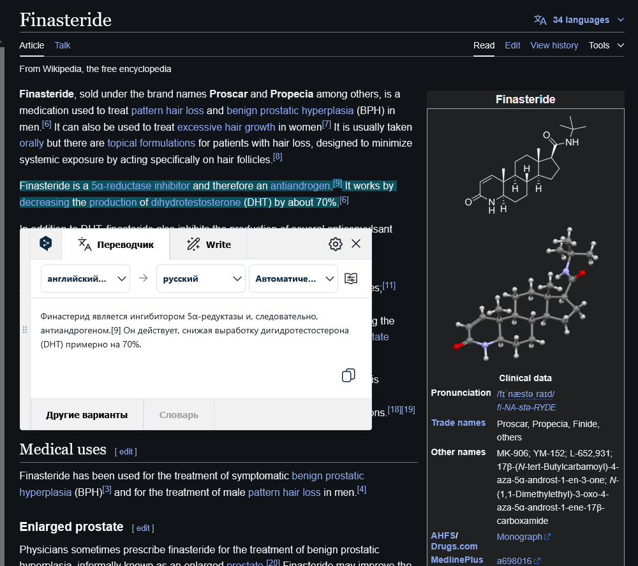This screenshot has height=566, width=638.
Task: Click the translated text output area
Action: pyautogui.click(x=200, y=348)
